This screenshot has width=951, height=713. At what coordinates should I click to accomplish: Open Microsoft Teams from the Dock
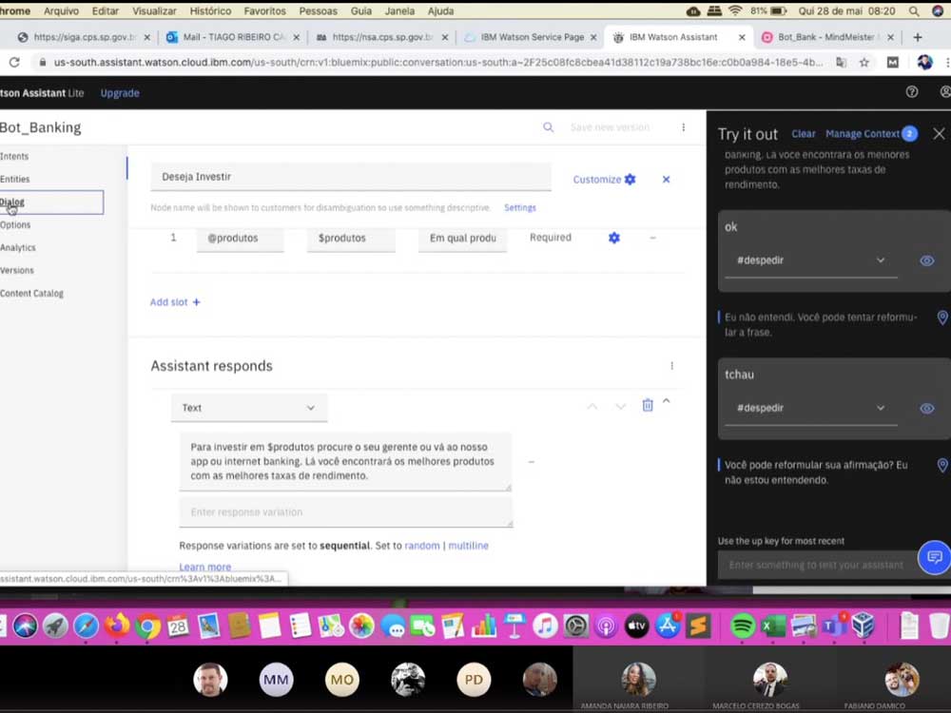point(834,626)
